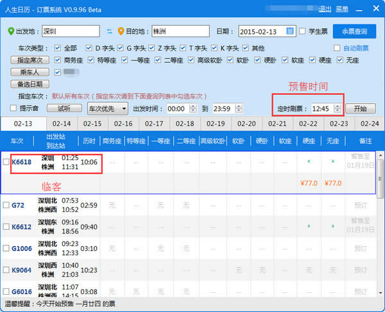Viewport: 385px width, 312px height.
Task: Switch to the 02-20 date tab
Action: pos(246,124)
